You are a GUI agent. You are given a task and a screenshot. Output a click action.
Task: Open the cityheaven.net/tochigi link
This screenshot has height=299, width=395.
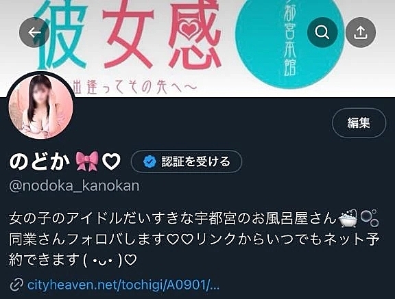(x=123, y=285)
